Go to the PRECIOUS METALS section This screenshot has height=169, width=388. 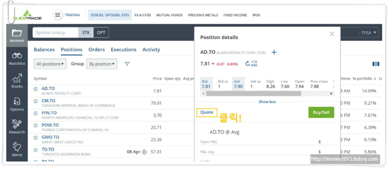[203, 15]
